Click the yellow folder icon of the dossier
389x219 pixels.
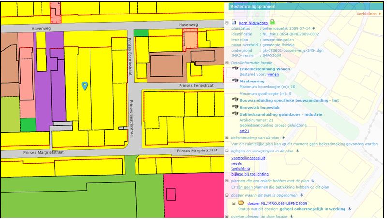click(240, 203)
